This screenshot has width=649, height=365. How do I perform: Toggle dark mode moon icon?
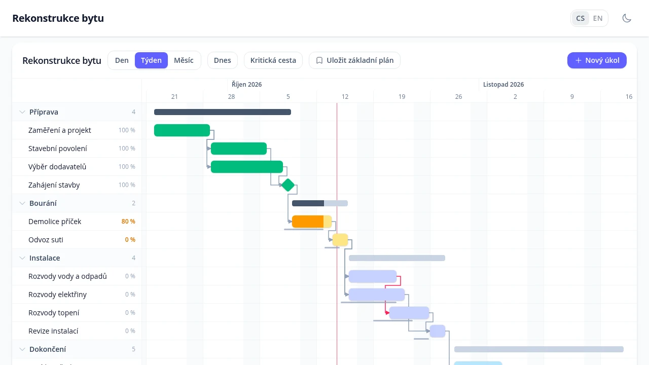click(627, 18)
